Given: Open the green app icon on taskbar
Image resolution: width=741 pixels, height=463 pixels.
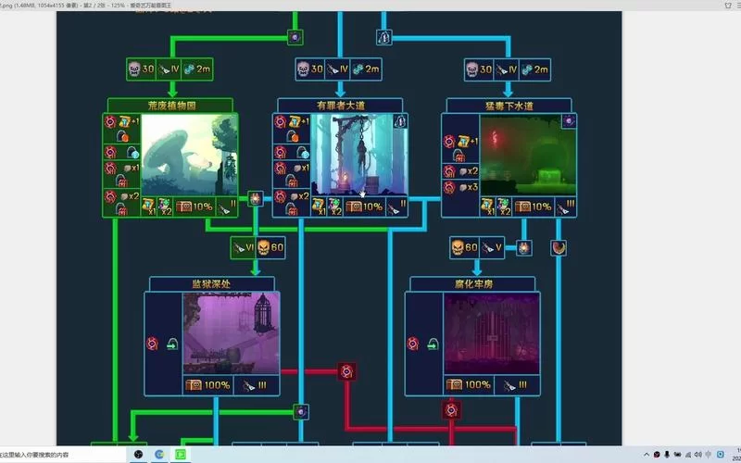Looking at the screenshot, I should 180,455.
